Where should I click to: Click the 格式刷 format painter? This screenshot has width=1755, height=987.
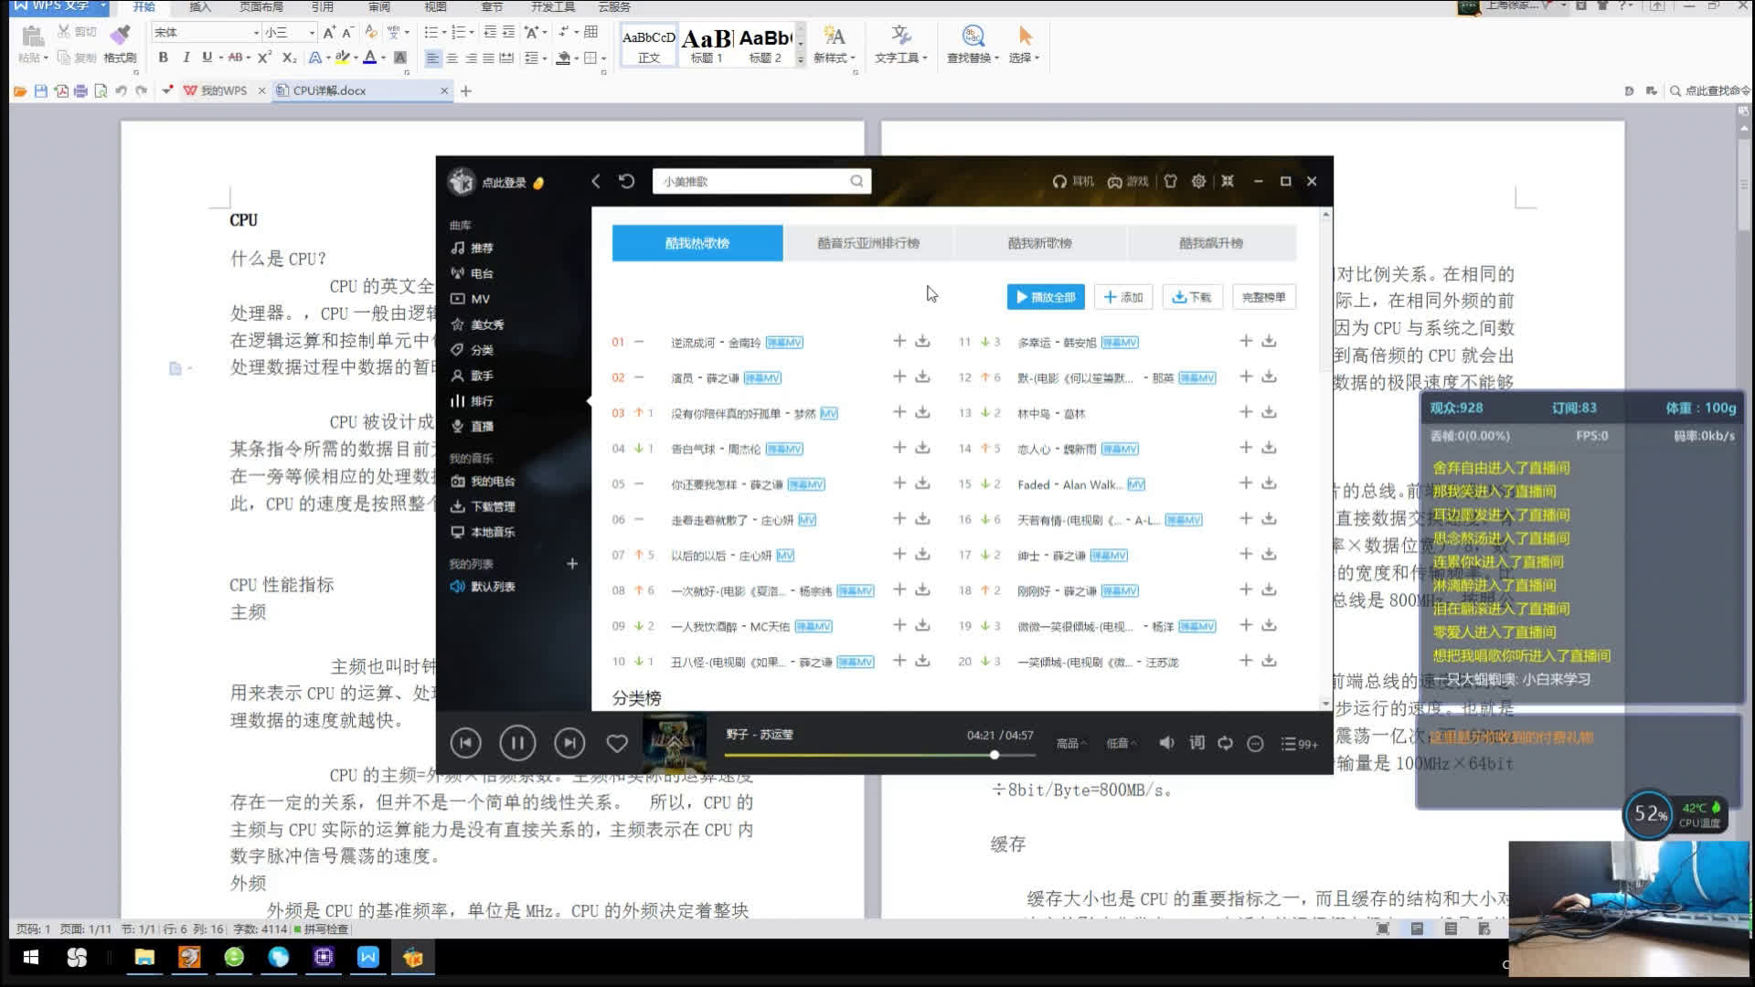pyautogui.click(x=120, y=44)
